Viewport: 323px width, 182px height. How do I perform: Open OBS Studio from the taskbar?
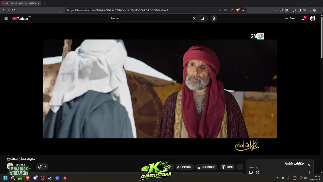[x=42, y=178]
